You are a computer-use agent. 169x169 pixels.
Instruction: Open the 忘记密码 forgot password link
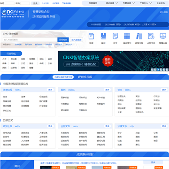pos(56,3)
